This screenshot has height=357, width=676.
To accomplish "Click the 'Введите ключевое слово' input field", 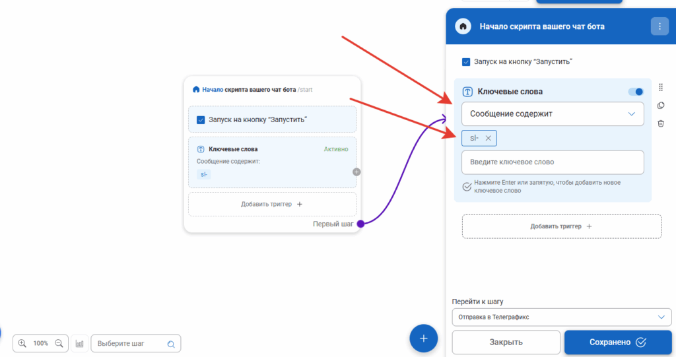I will (552, 162).
